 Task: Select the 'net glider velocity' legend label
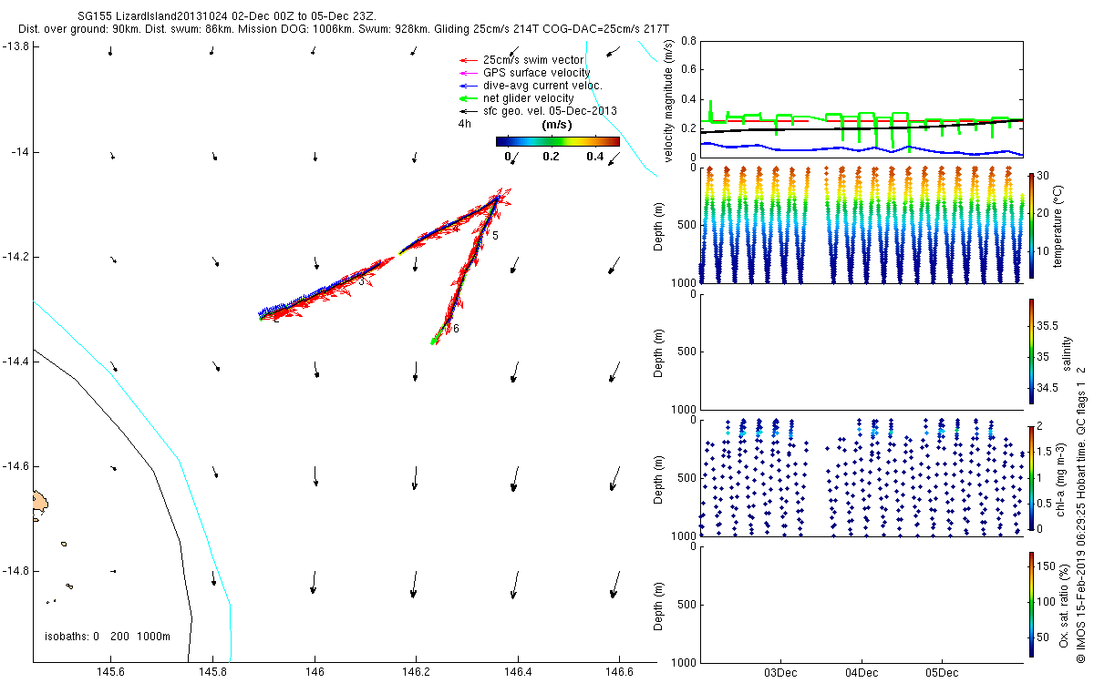[529, 98]
